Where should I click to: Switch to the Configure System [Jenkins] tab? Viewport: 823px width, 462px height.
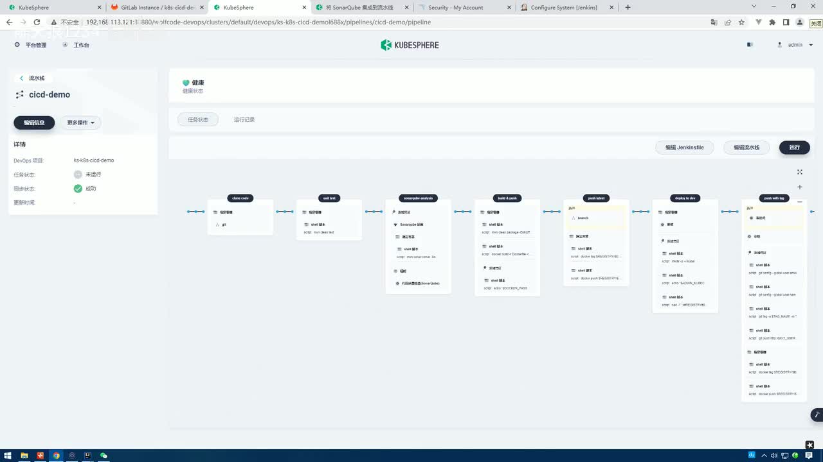566,7
